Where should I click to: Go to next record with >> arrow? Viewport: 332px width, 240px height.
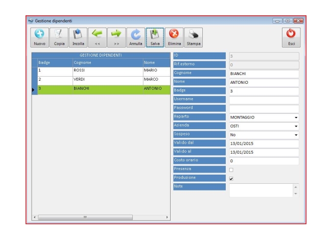click(116, 37)
